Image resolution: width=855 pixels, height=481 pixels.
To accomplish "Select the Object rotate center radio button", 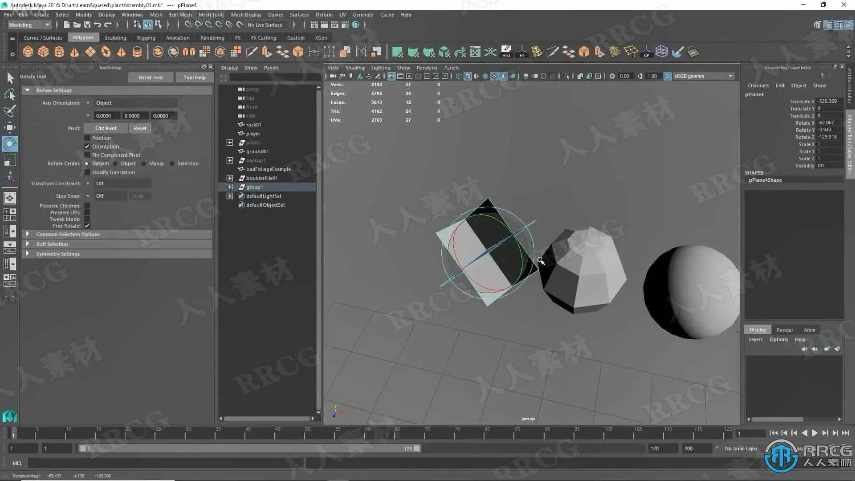I will 115,163.
